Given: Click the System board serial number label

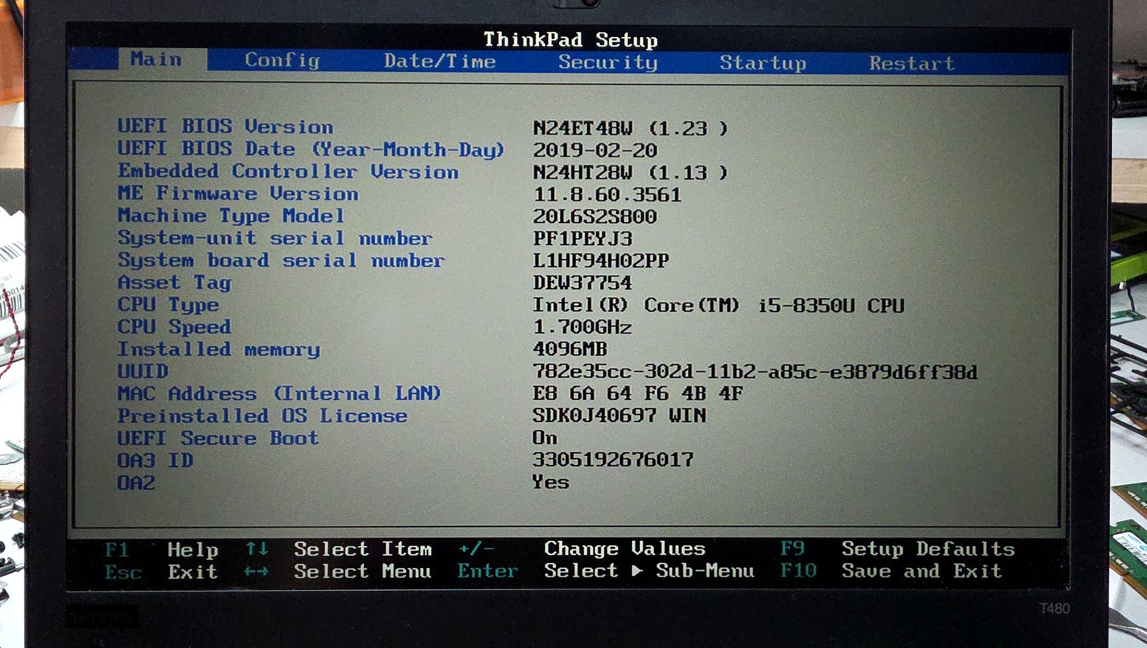Looking at the screenshot, I should tap(281, 260).
